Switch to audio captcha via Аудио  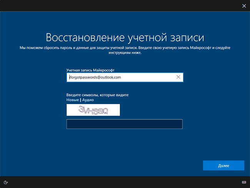(88, 100)
